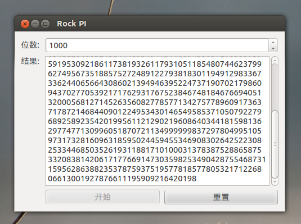
Task: Place cursor in last result line 0661300192
Action: [x=122, y=179]
